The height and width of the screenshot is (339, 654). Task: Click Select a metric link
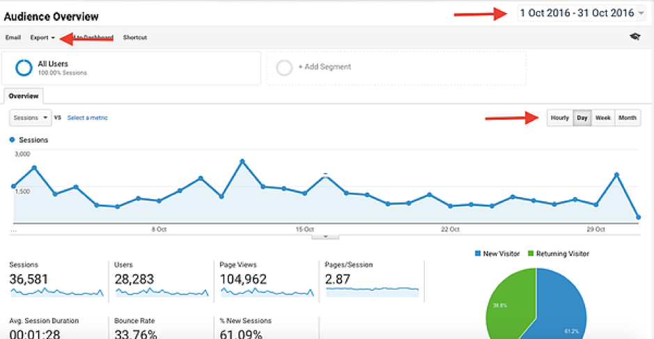88,118
